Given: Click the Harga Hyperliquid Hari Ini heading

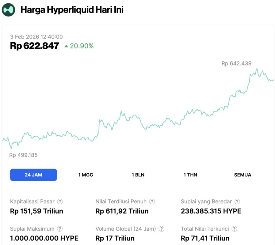Looking at the screenshot, I should [72, 10].
